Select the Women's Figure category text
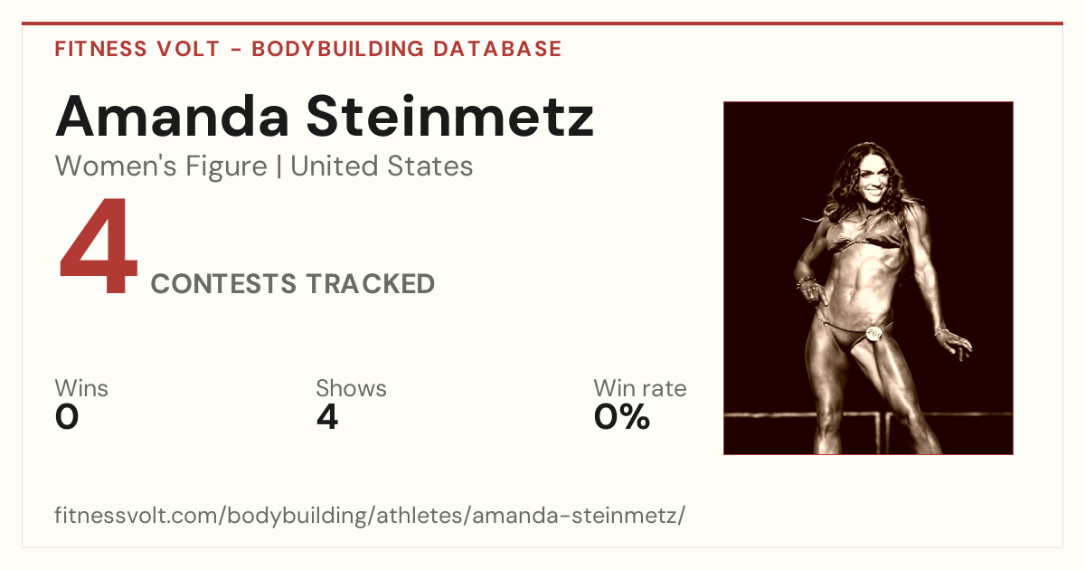This screenshot has height=570, width=1085. (161, 166)
